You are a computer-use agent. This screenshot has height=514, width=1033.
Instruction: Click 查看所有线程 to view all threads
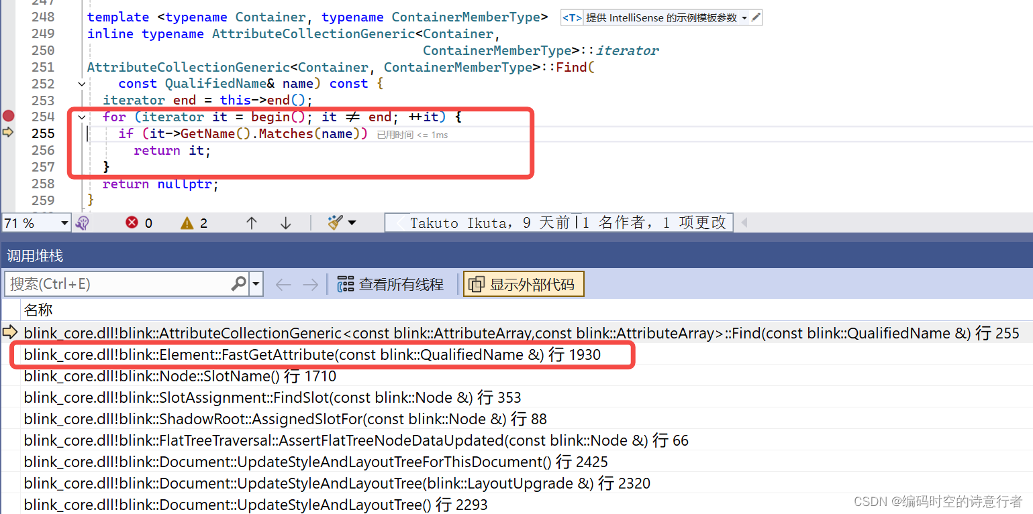[x=391, y=284]
